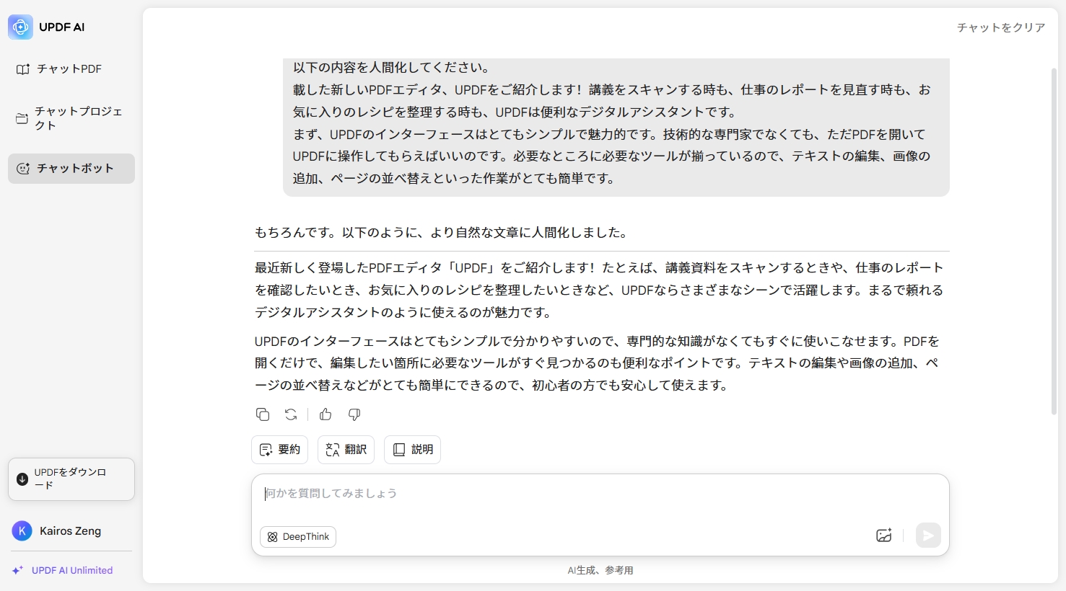Click the thumbs down icon
Image resolution: width=1066 pixels, height=591 pixels.
(x=354, y=414)
